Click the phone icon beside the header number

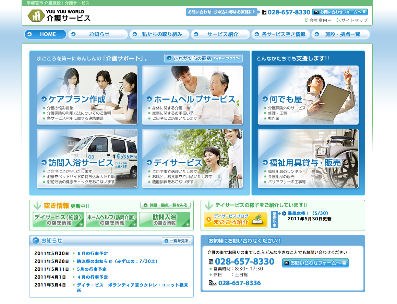264,12
